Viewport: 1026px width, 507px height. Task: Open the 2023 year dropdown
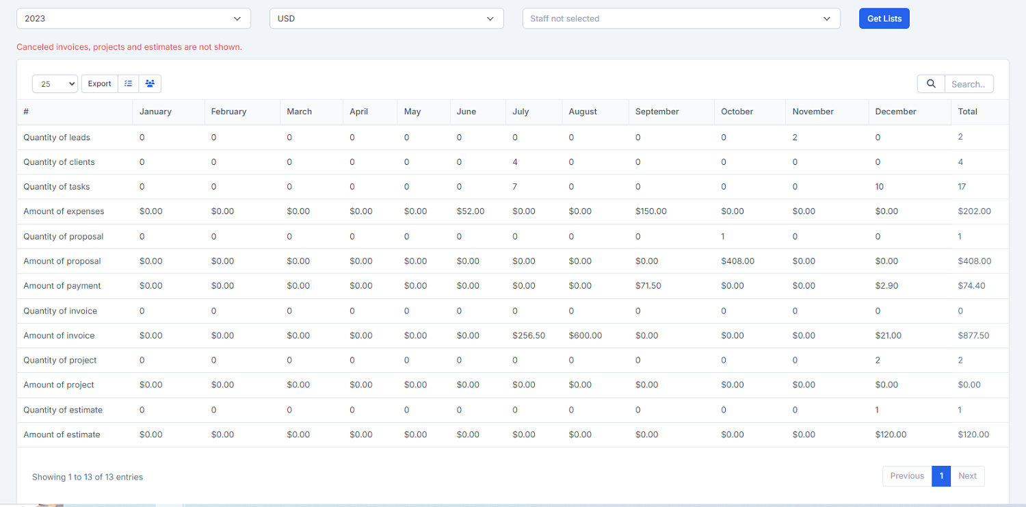133,18
